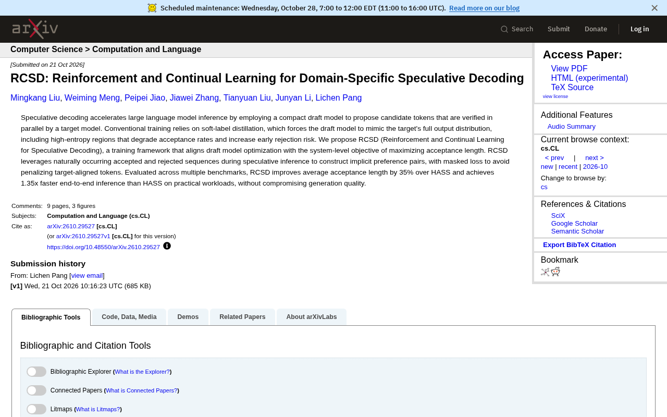Screen dimensions: 667x417
Task: Go to next paper
Action: point(595,158)
